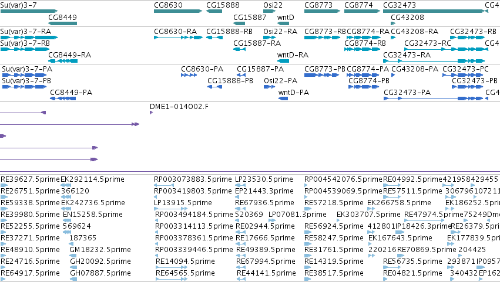Select protein CG43208-PA

click(x=415, y=69)
